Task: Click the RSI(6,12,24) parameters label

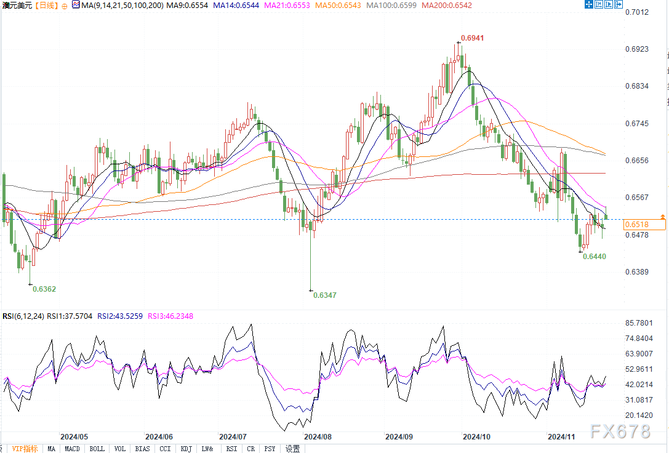Action: click(23, 316)
